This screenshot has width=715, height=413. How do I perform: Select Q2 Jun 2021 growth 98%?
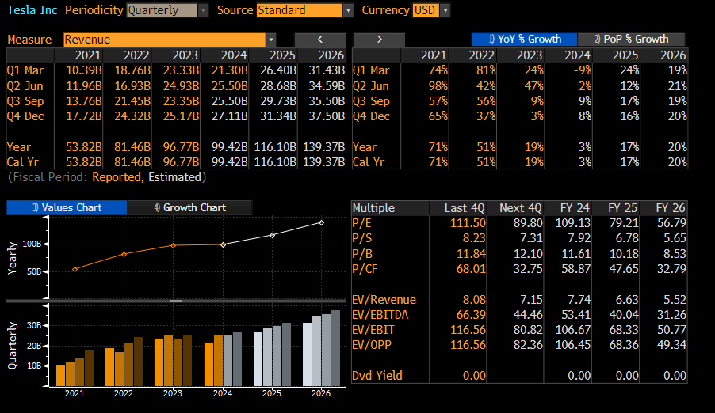pyautogui.click(x=438, y=86)
